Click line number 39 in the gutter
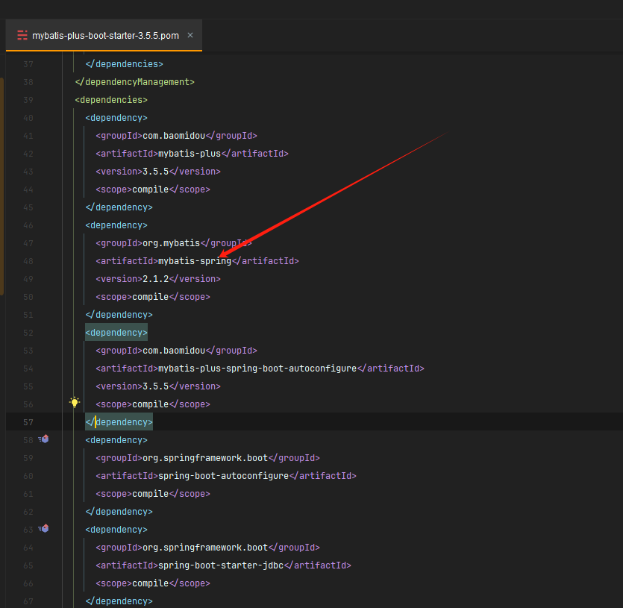623x608 pixels. [x=28, y=100]
